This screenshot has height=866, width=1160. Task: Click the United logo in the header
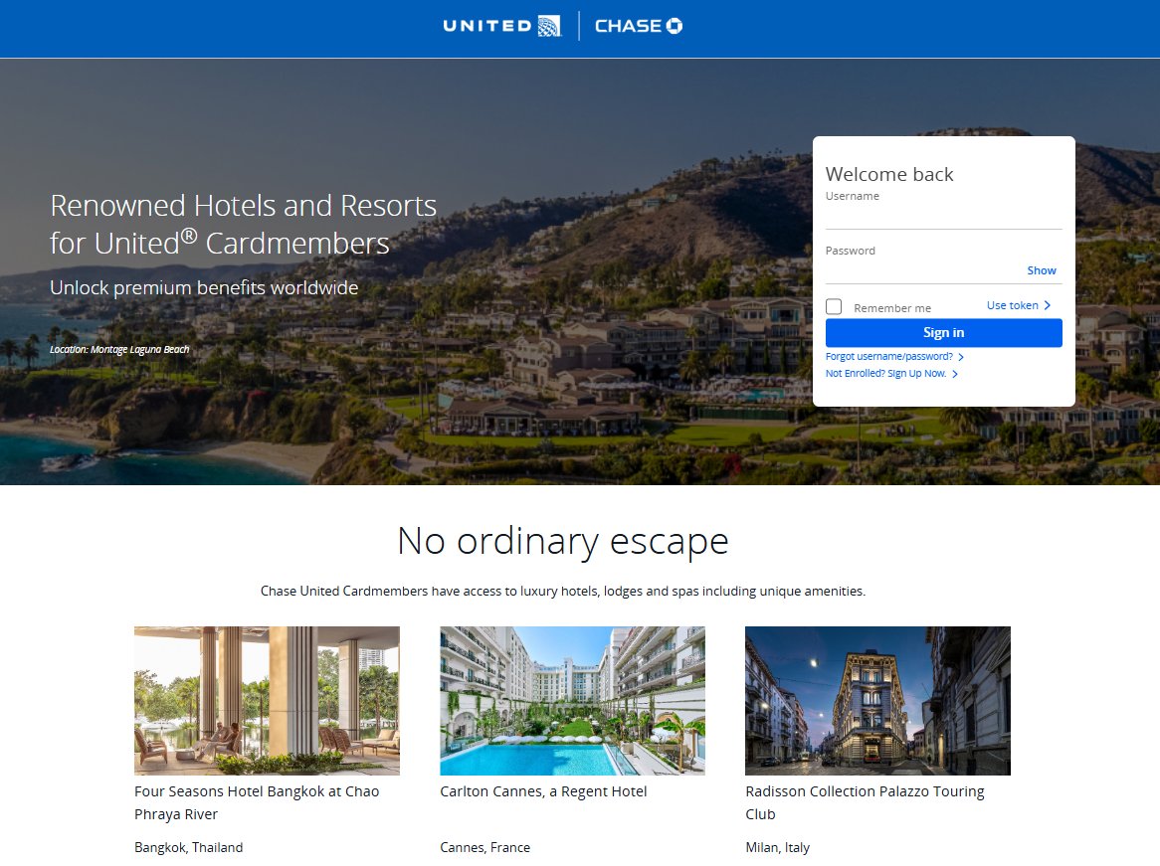coord(501,26)
